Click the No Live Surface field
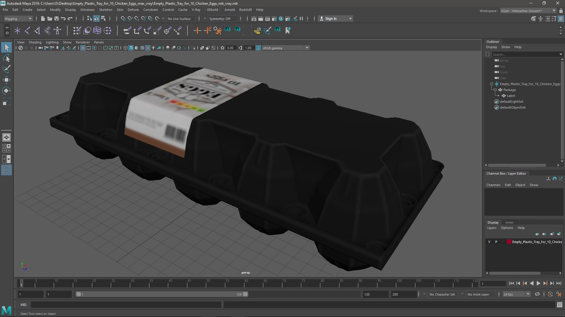This screenshot has height=317, width=565. pos(180,18)
